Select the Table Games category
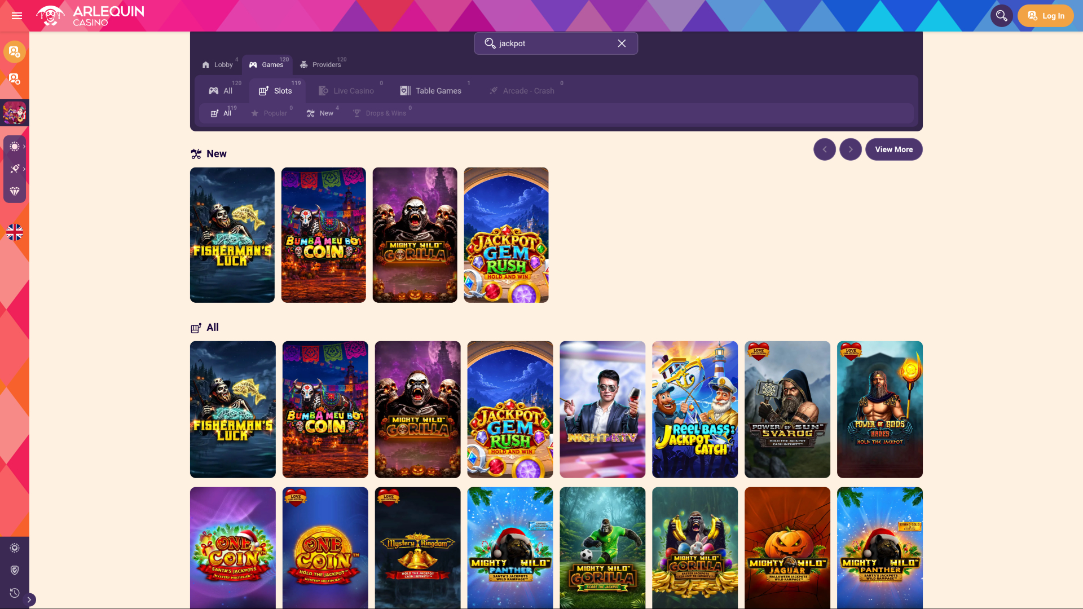The height and width of the screenshot is (609, 1083). coord(432,91)
